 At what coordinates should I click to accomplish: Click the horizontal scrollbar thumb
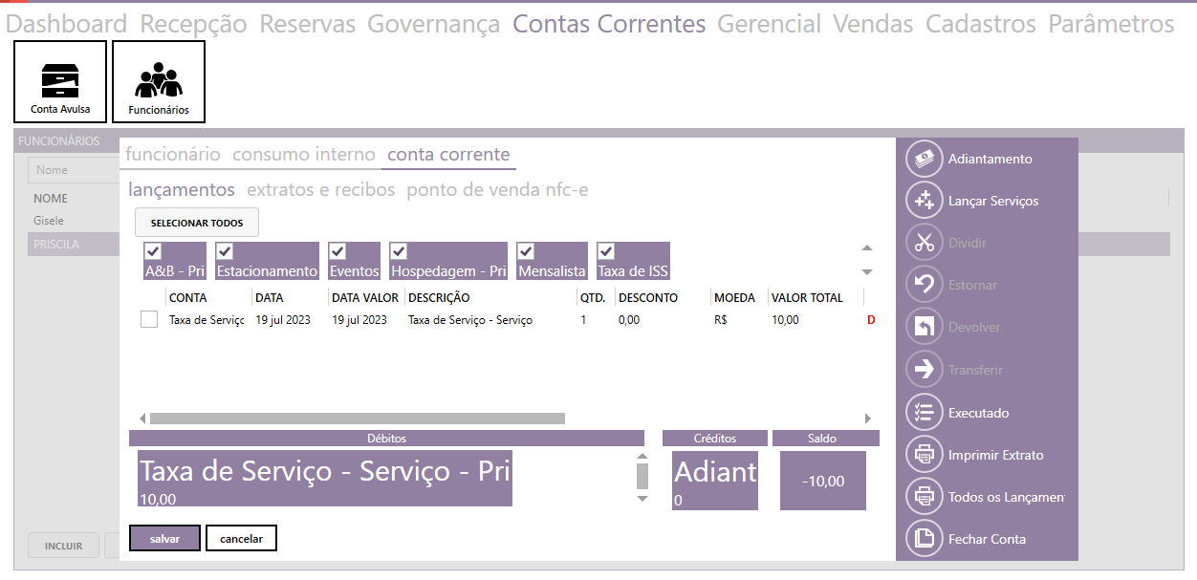pos(357,419)
